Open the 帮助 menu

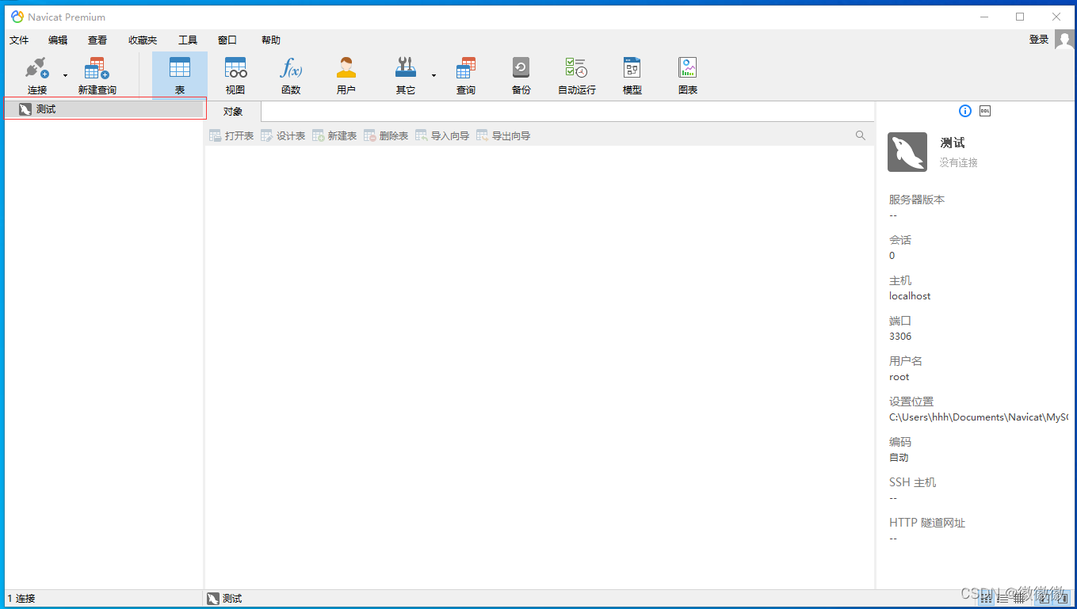[x=271, y=40]
